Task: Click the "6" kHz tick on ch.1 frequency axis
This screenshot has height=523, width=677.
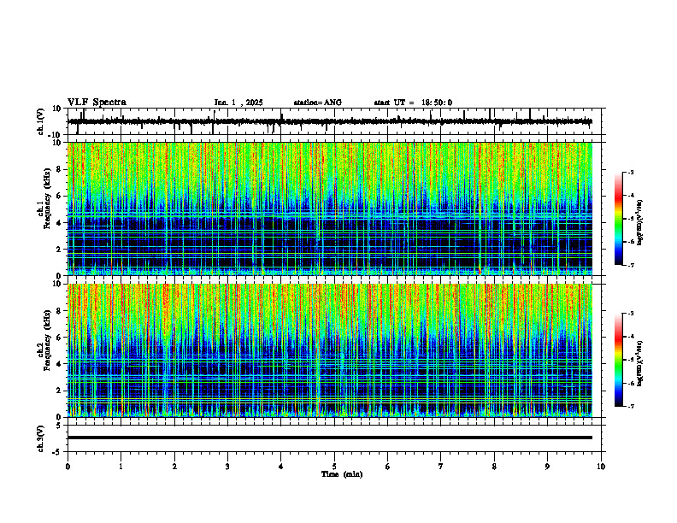Action: click(x=59, y=197)
